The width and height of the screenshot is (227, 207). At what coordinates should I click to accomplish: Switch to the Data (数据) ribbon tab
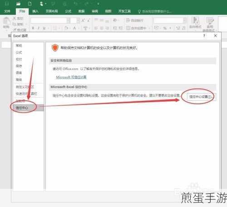[81, 11]
